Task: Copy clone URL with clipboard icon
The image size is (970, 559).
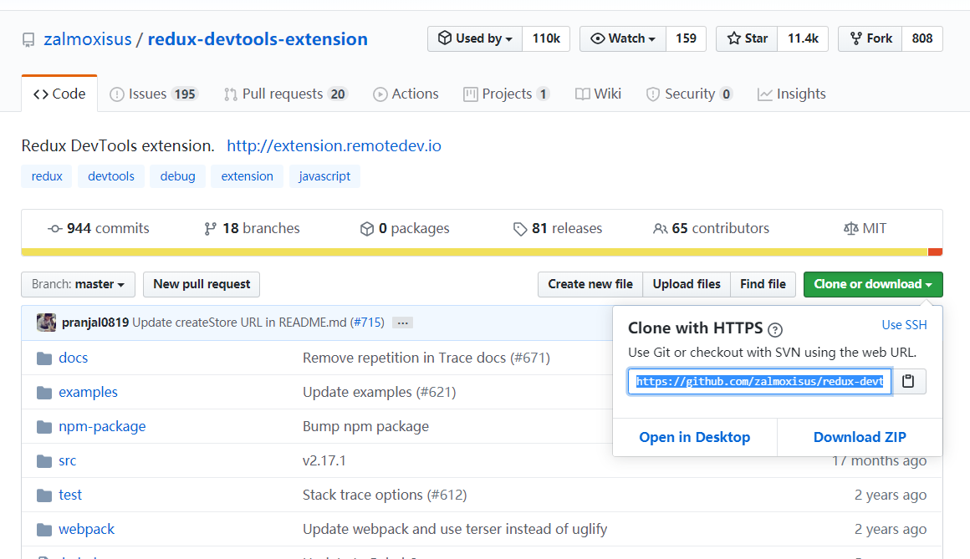Action: pos(908,382)
